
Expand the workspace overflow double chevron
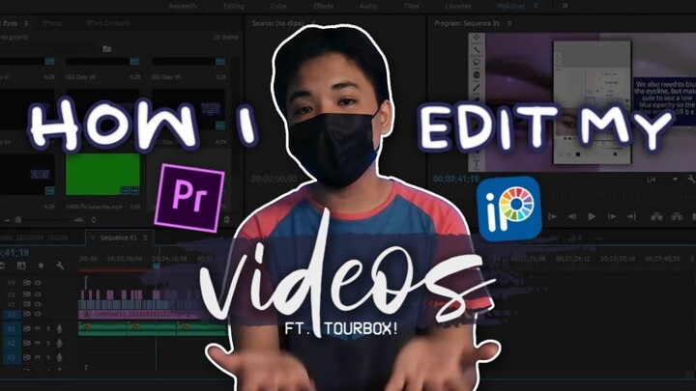coord(565,6)
